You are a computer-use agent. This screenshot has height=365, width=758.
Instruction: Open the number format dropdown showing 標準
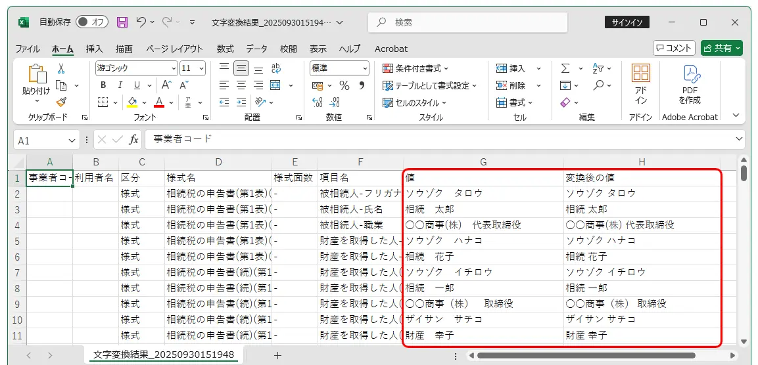click(365, 68)
